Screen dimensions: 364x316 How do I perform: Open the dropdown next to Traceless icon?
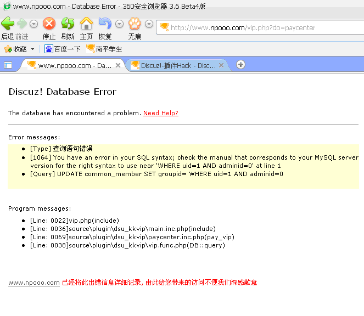click(149, 24)
